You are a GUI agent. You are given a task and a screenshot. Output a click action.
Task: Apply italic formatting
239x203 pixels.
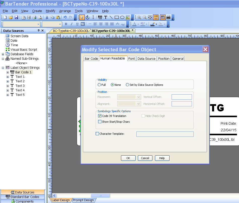click(x=71, y=24)
